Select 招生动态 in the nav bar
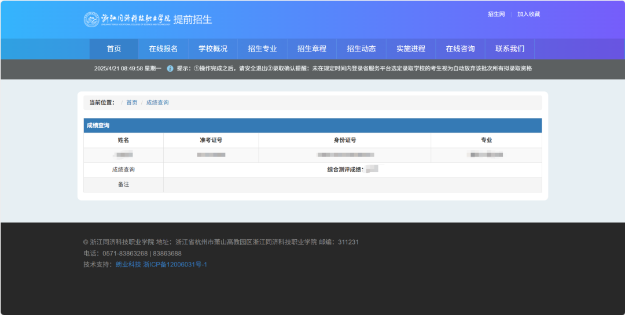The width and height of the screenshot is (625, 315). coord(361,49)
